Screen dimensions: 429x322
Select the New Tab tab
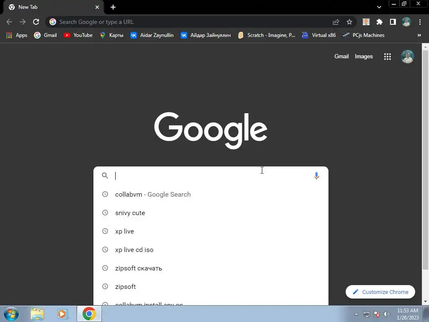click(53, 7)
